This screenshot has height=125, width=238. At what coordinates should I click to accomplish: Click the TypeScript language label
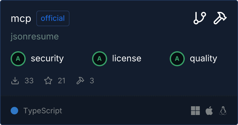click(x=43, y=111)
